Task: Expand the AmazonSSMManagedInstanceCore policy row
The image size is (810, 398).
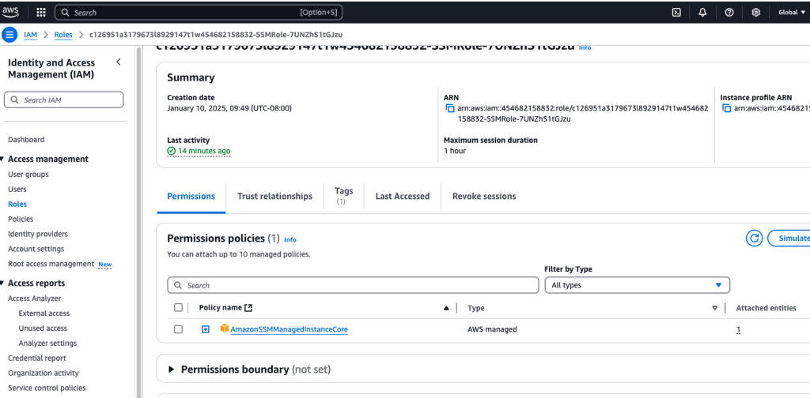Action: coord(206,329)
